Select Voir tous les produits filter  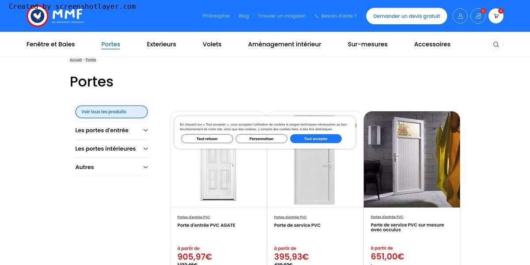coord(112,112)
